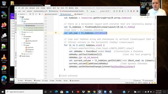Launch Firefox from desktop shortcut

pos(4,26)
